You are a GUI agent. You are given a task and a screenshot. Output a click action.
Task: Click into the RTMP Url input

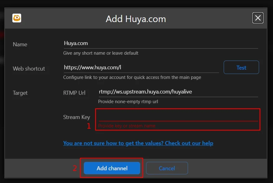(x=178, y=92)
